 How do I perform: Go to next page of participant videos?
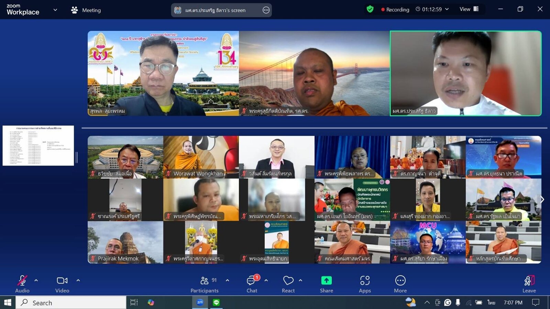542,199
